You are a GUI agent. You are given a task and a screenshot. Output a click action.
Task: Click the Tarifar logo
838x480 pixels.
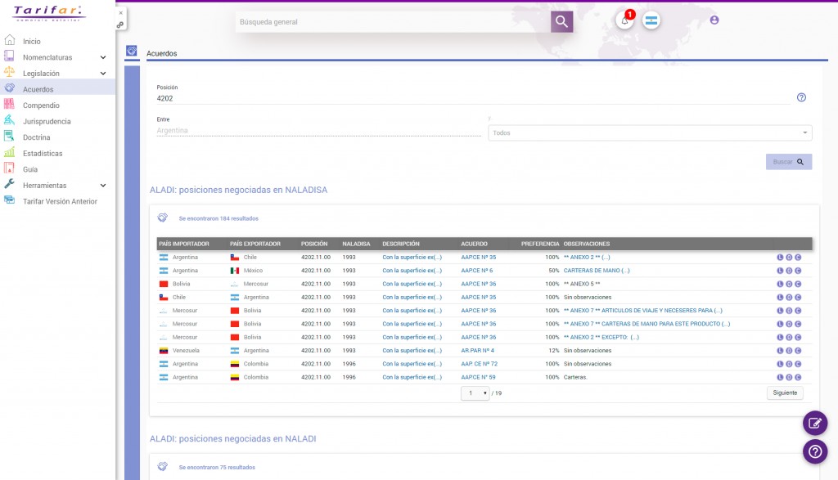coord(48,13)
